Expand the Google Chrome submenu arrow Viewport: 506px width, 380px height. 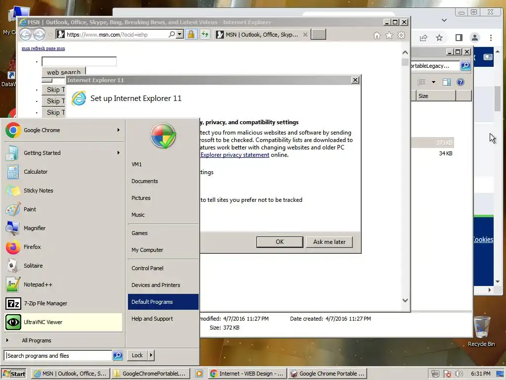click(119, 130)
